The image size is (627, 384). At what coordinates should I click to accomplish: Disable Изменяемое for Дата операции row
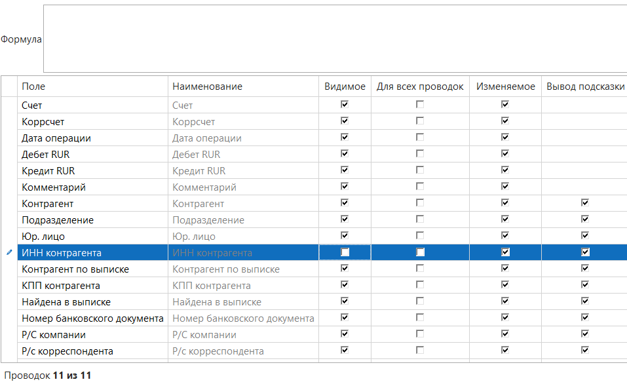[x=505, y=138]
